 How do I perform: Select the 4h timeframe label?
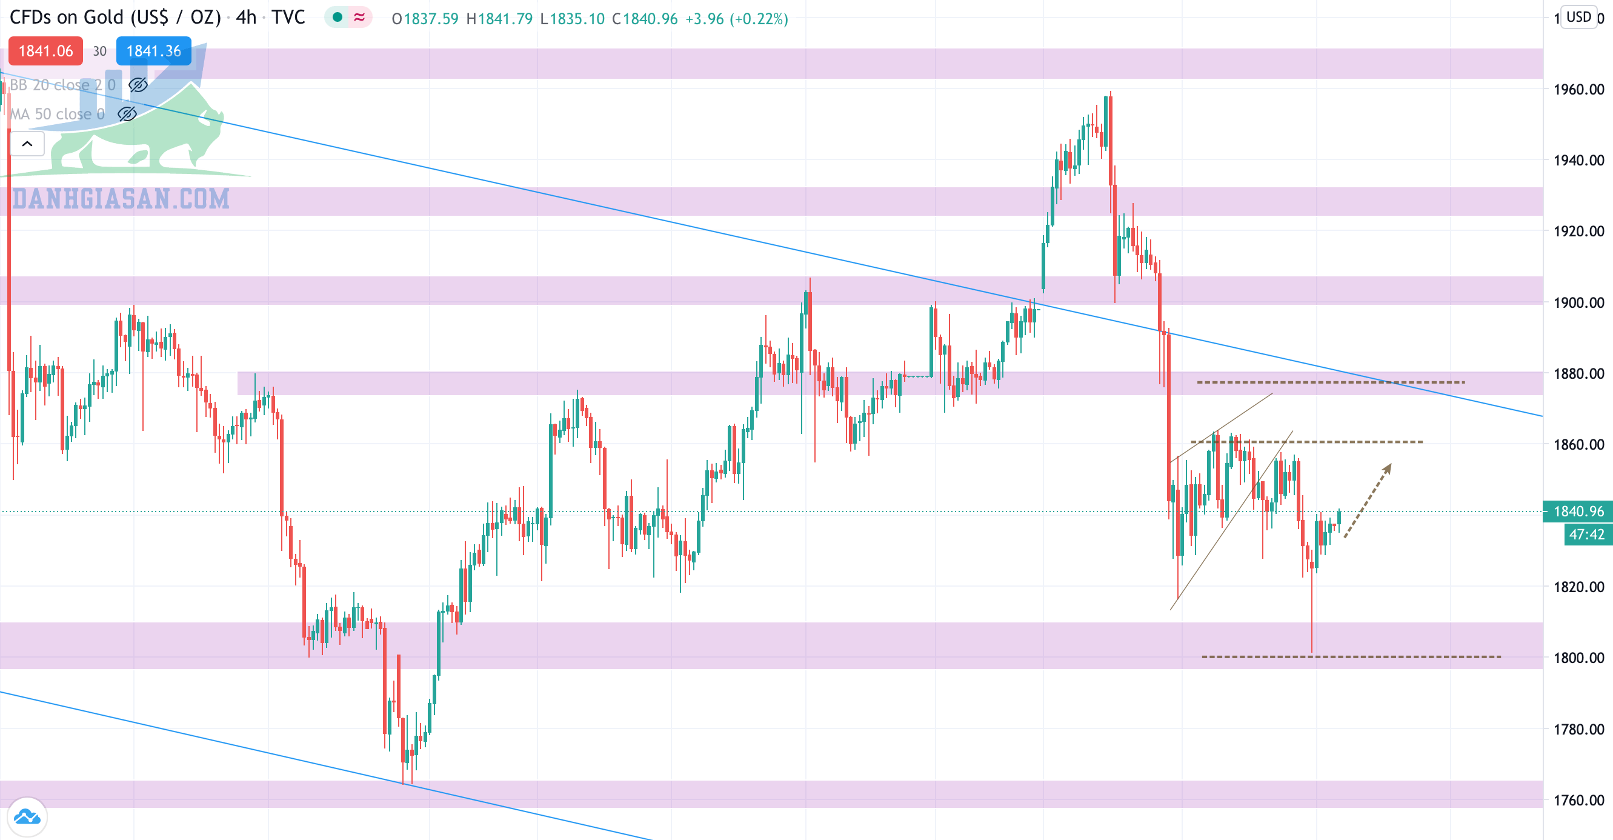(x=246, y=18)
